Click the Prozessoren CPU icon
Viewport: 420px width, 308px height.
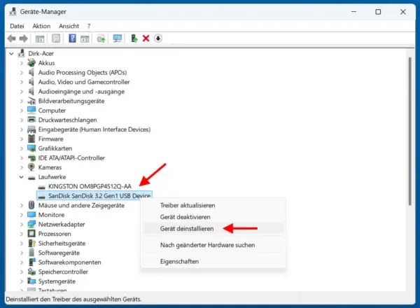pos(31,234)
